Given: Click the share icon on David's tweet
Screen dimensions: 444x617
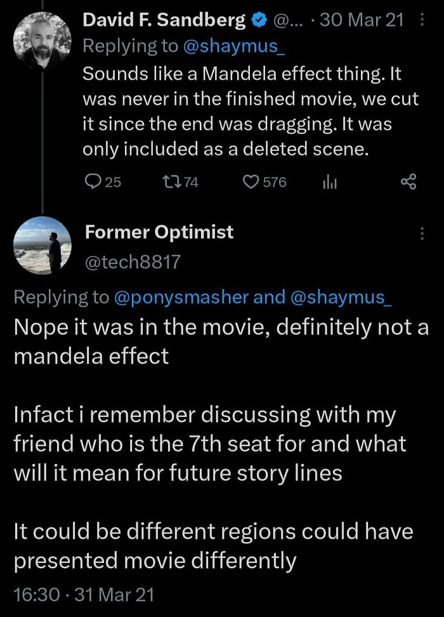Looking at the screenshot, I should 409,182.
